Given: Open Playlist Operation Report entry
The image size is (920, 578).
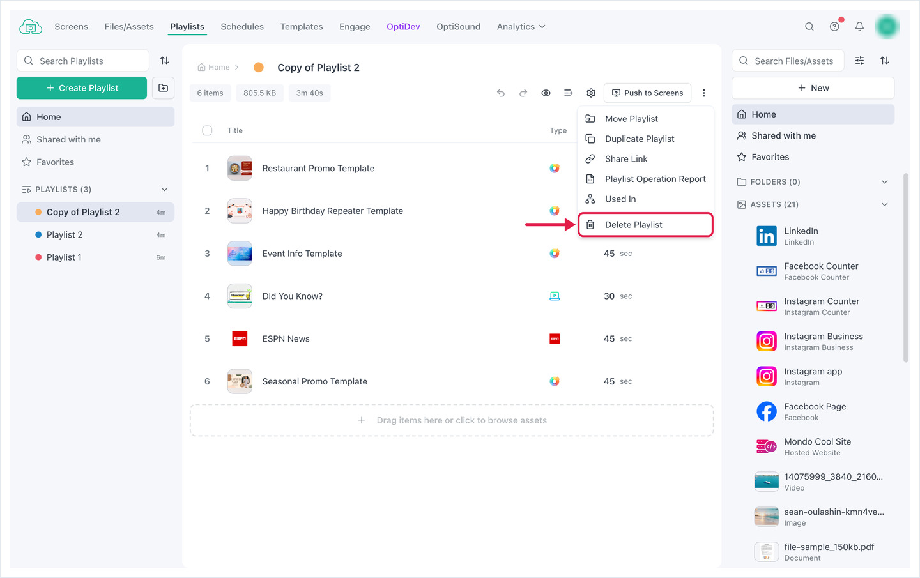Looking at the screenshot, I should point(645,179).
